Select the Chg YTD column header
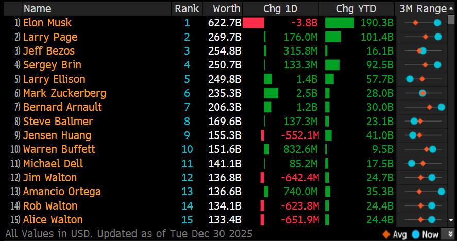Screen dimensions: 457x241 coord(356,9)
